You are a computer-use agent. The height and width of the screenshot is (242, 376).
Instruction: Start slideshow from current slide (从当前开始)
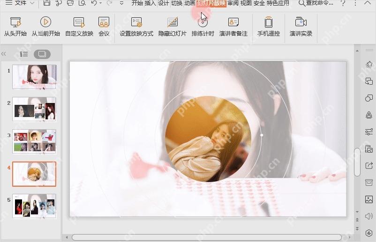pos(45,27)
